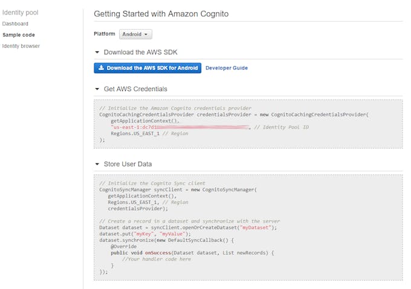Open the Developer Guide link
Viewport: 411px width, 289px height.
[227, 68]
